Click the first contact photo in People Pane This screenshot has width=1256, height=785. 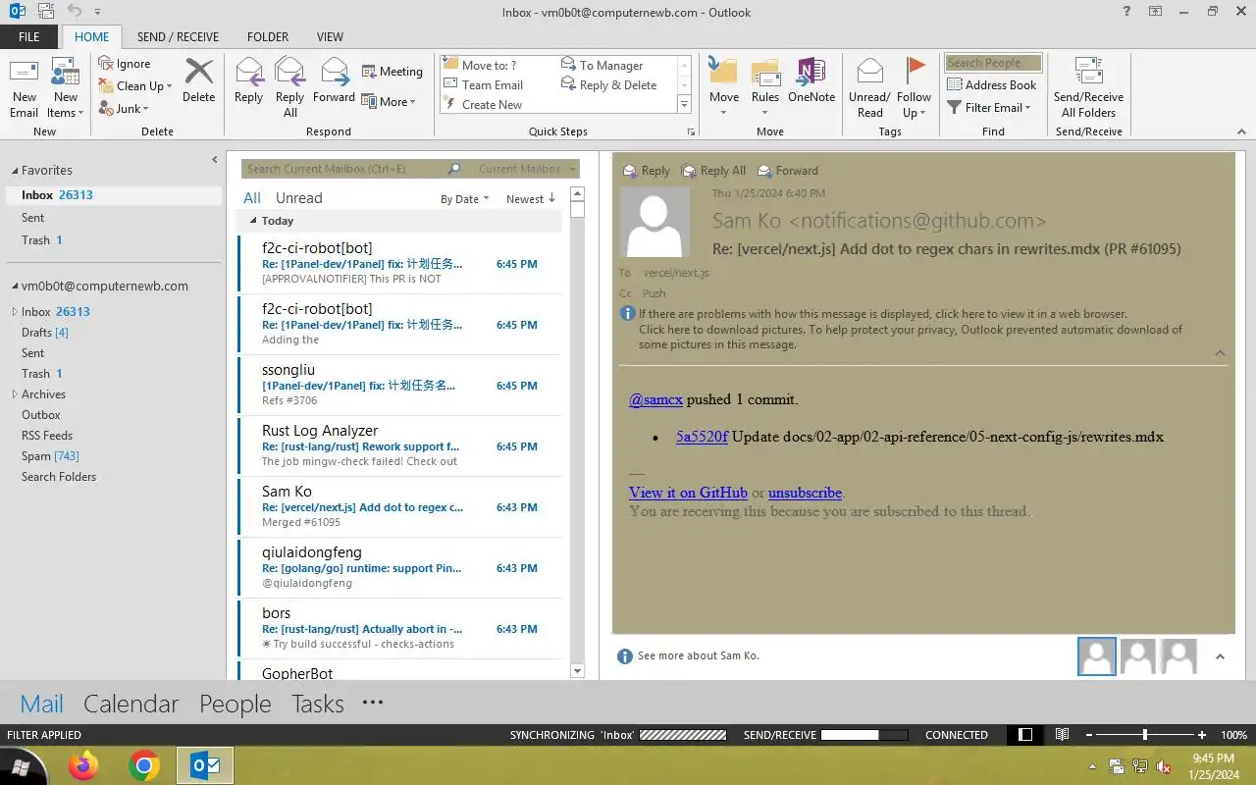click(1097, 656)
